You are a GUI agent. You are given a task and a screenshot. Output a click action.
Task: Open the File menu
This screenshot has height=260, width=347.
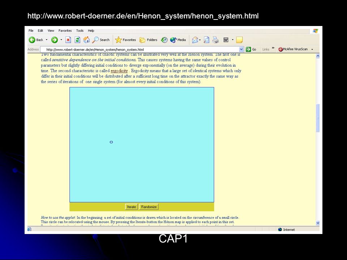coord(31,31)
